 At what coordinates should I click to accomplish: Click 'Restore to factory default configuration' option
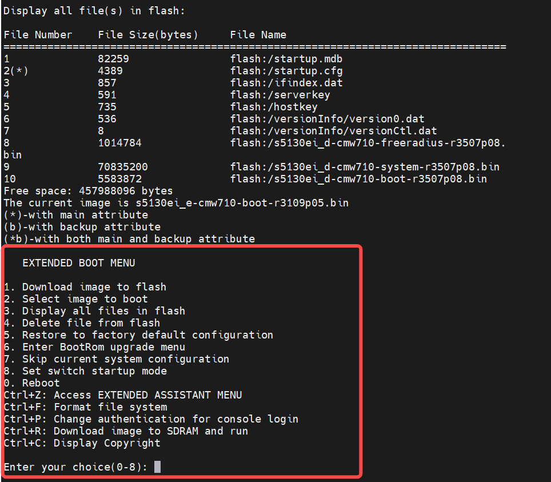click(x=138, y=335)
